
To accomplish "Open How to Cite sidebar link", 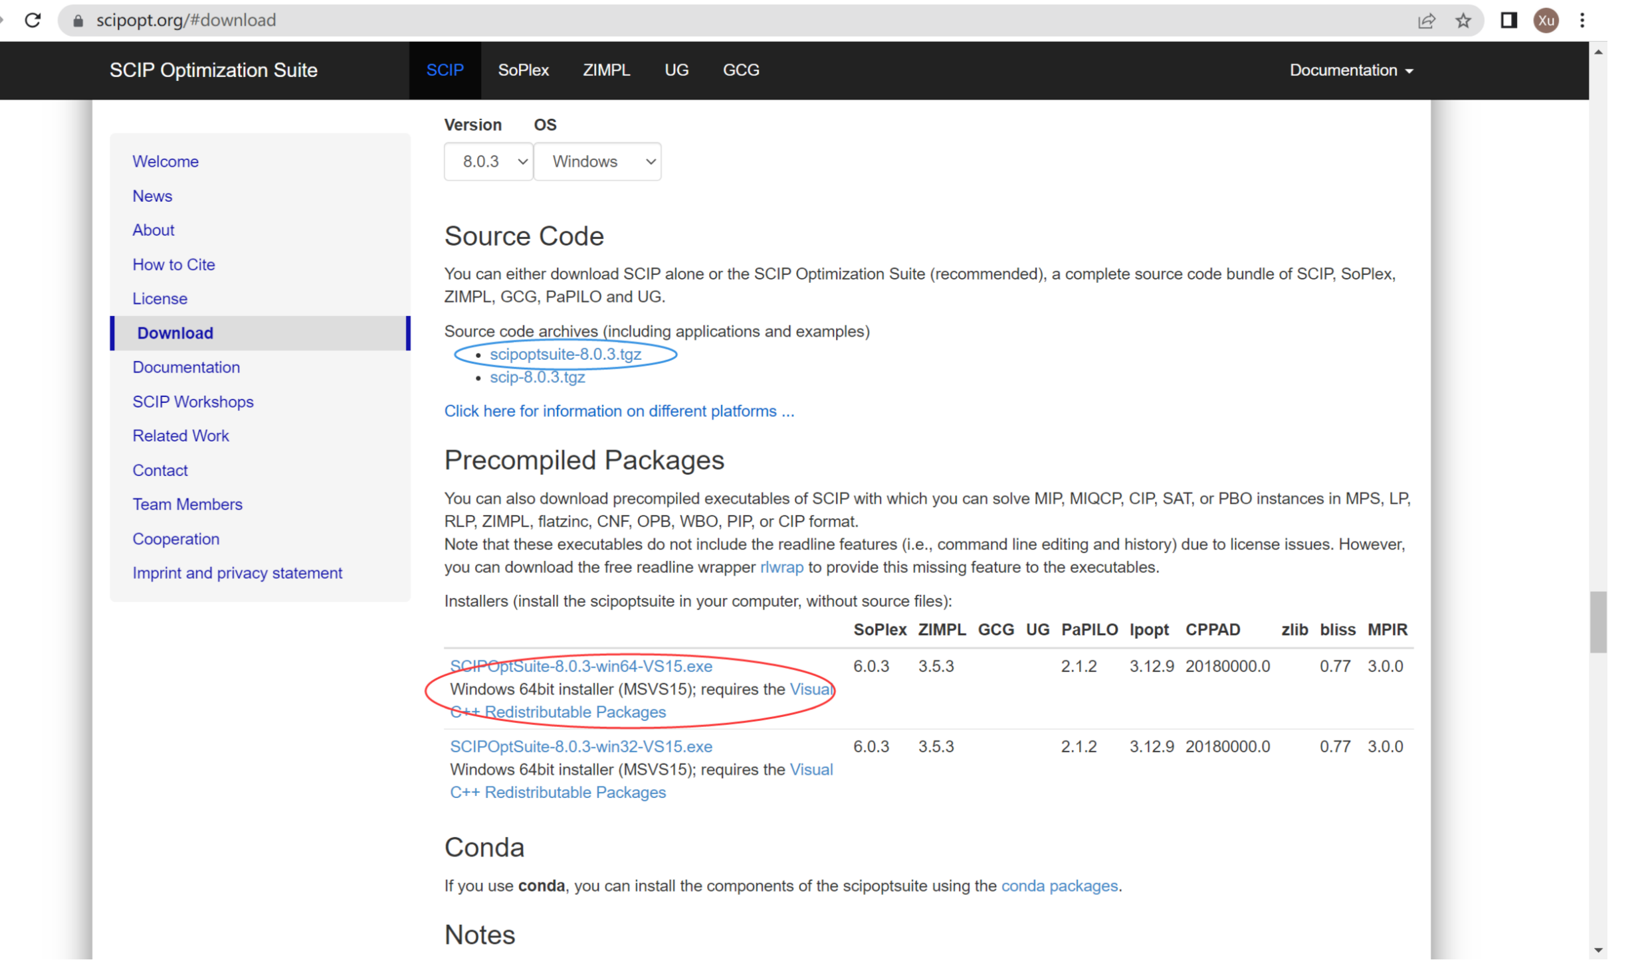I will click(173, 264).
